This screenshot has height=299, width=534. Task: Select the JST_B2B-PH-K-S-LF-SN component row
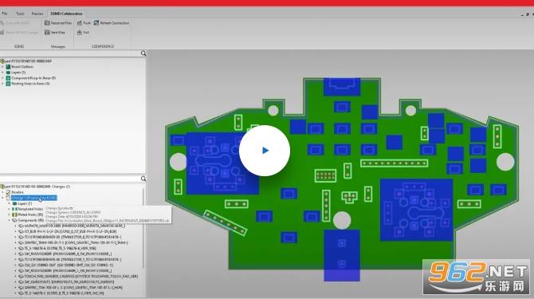68,231
